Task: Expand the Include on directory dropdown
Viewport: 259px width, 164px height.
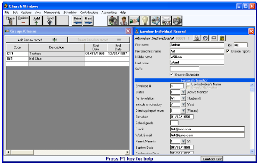Action: 183,104
